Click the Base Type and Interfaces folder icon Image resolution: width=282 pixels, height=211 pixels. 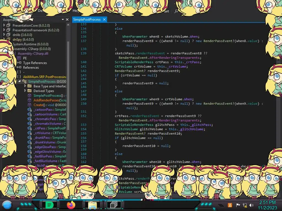click(29, 86)
